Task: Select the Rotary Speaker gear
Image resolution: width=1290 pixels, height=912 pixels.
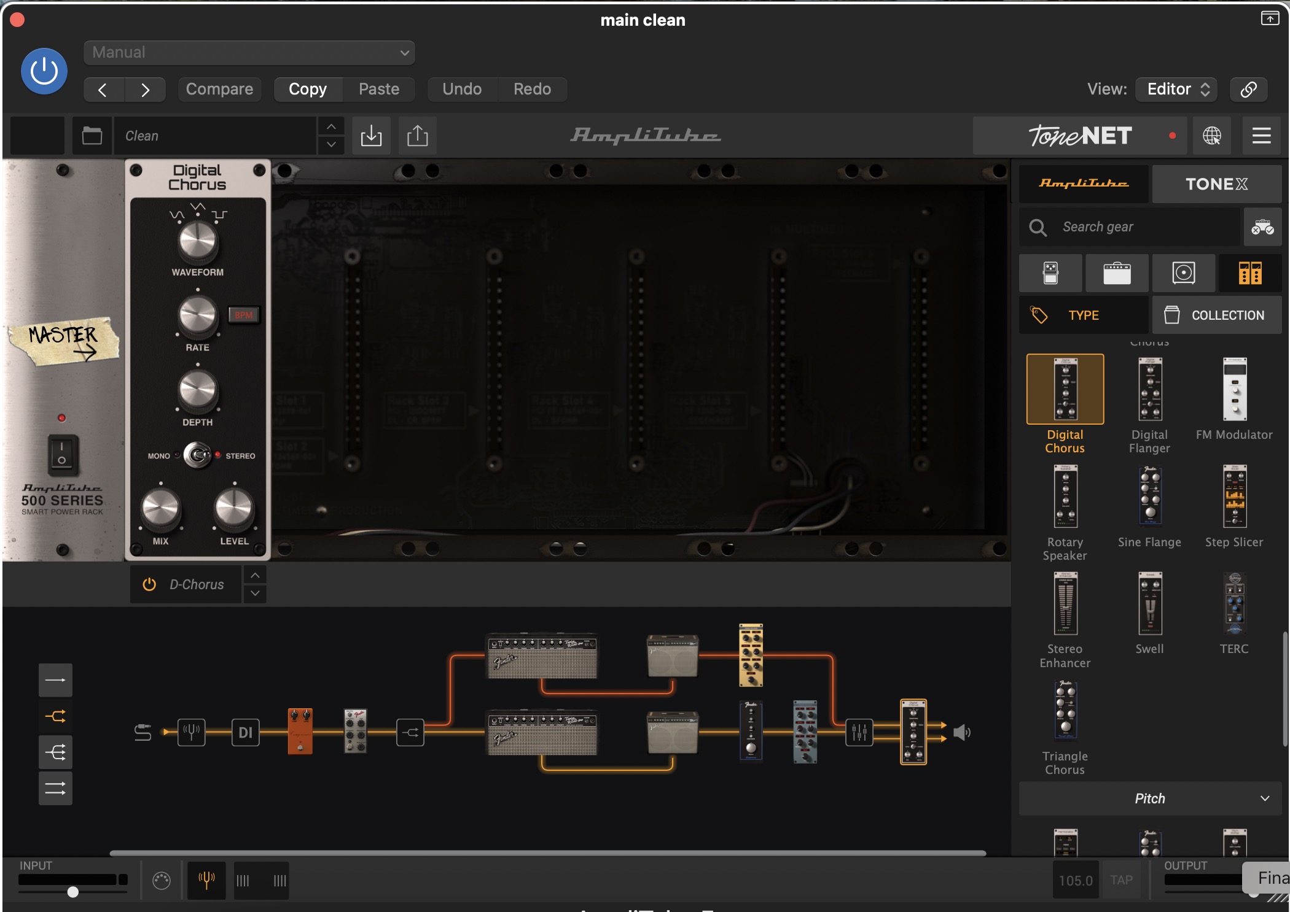Action: point(1065,497)
